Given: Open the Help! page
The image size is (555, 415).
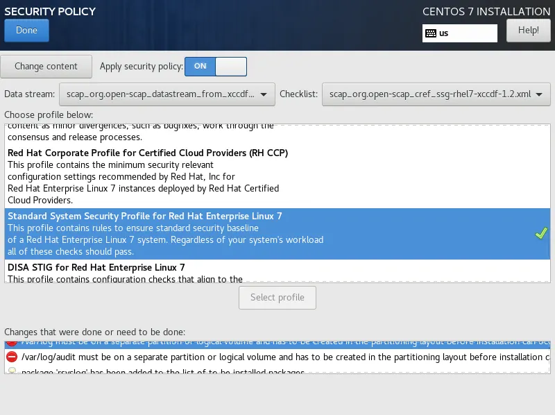Looking at the screenshot, I should pos(529,31).
